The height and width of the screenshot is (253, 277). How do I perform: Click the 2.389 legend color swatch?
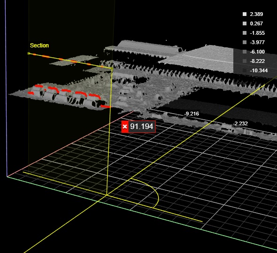245,14
